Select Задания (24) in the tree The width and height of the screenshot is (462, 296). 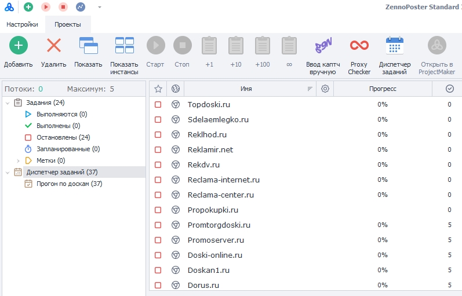tap(45, 103)
